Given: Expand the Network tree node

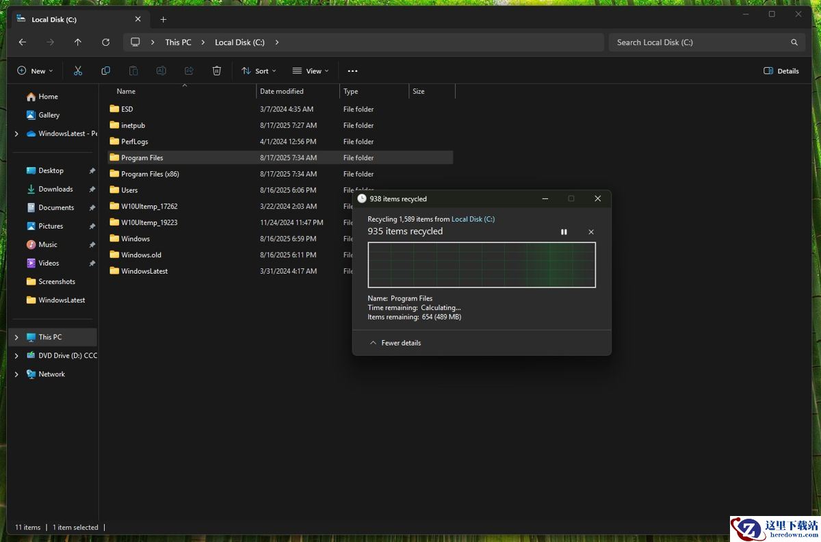Looking at the screenshot, I should [x=16, y=374].
